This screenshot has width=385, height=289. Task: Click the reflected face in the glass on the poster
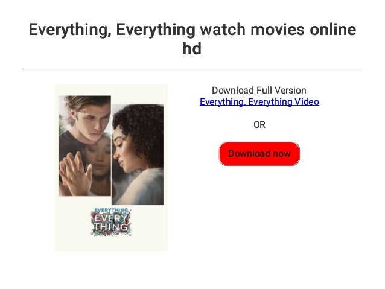coord(98,157)
